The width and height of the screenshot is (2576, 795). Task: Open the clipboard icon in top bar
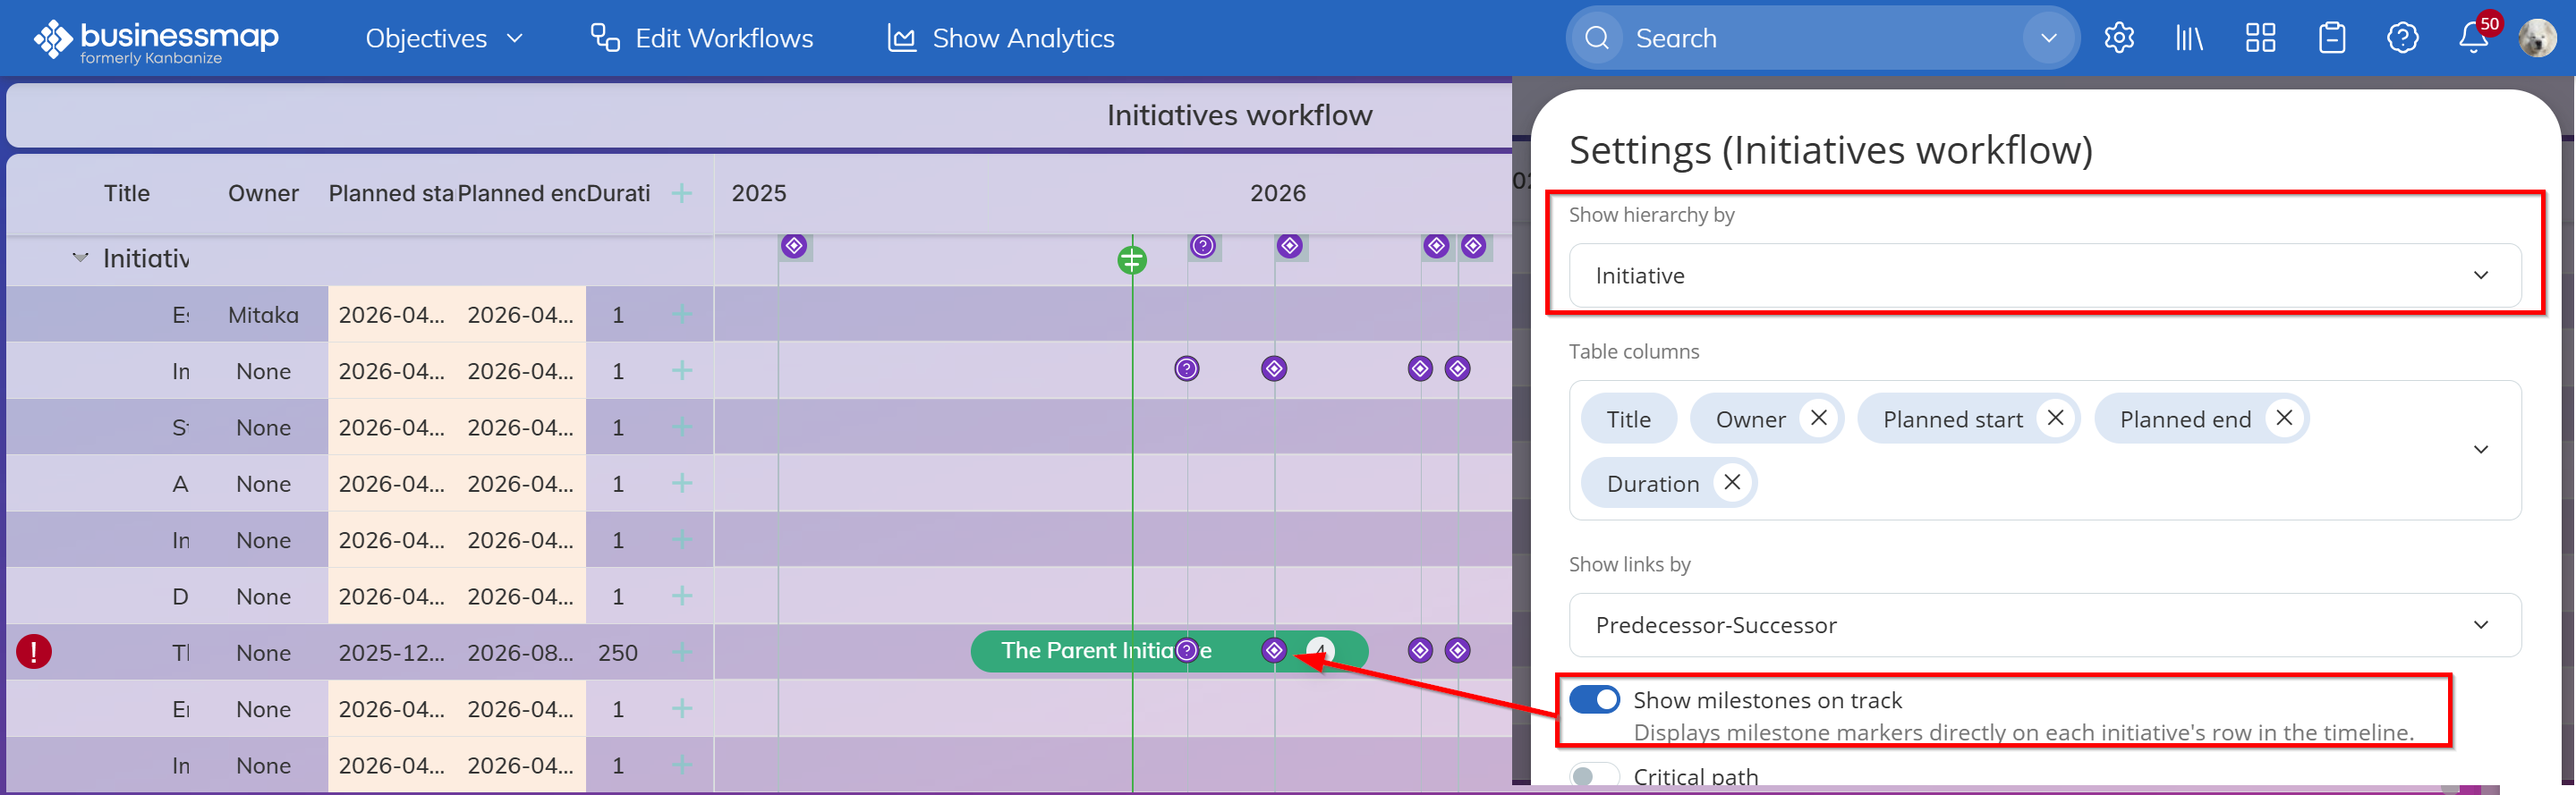coord(2331,38)
